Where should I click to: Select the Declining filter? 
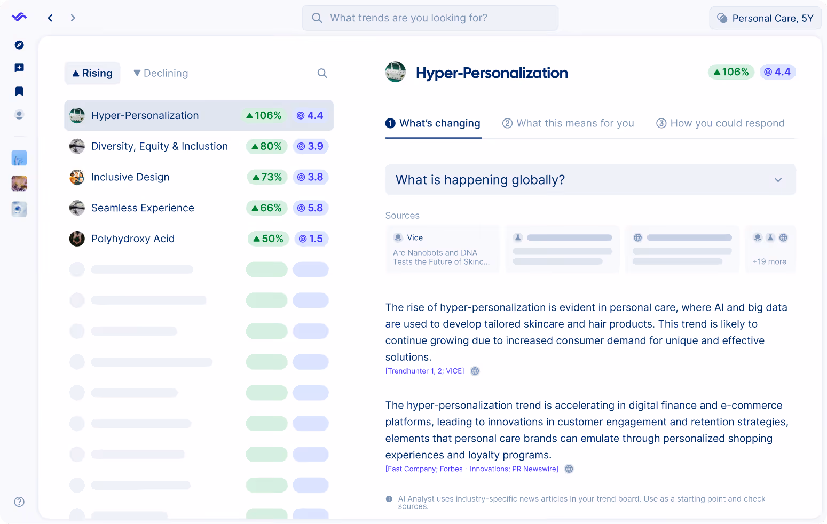point(161,73)
